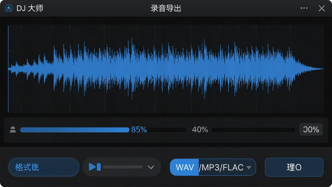The height and width of the screenshot is (187, 332).
Task: Open the format dropdown arrow
Action: click(x=249, y=168)
